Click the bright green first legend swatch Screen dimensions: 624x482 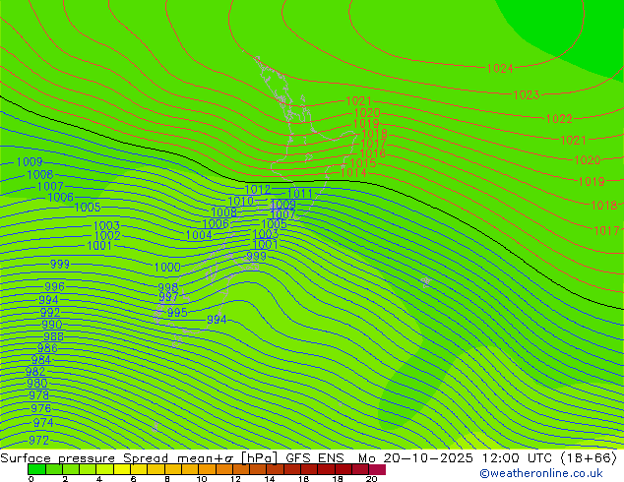36,469
